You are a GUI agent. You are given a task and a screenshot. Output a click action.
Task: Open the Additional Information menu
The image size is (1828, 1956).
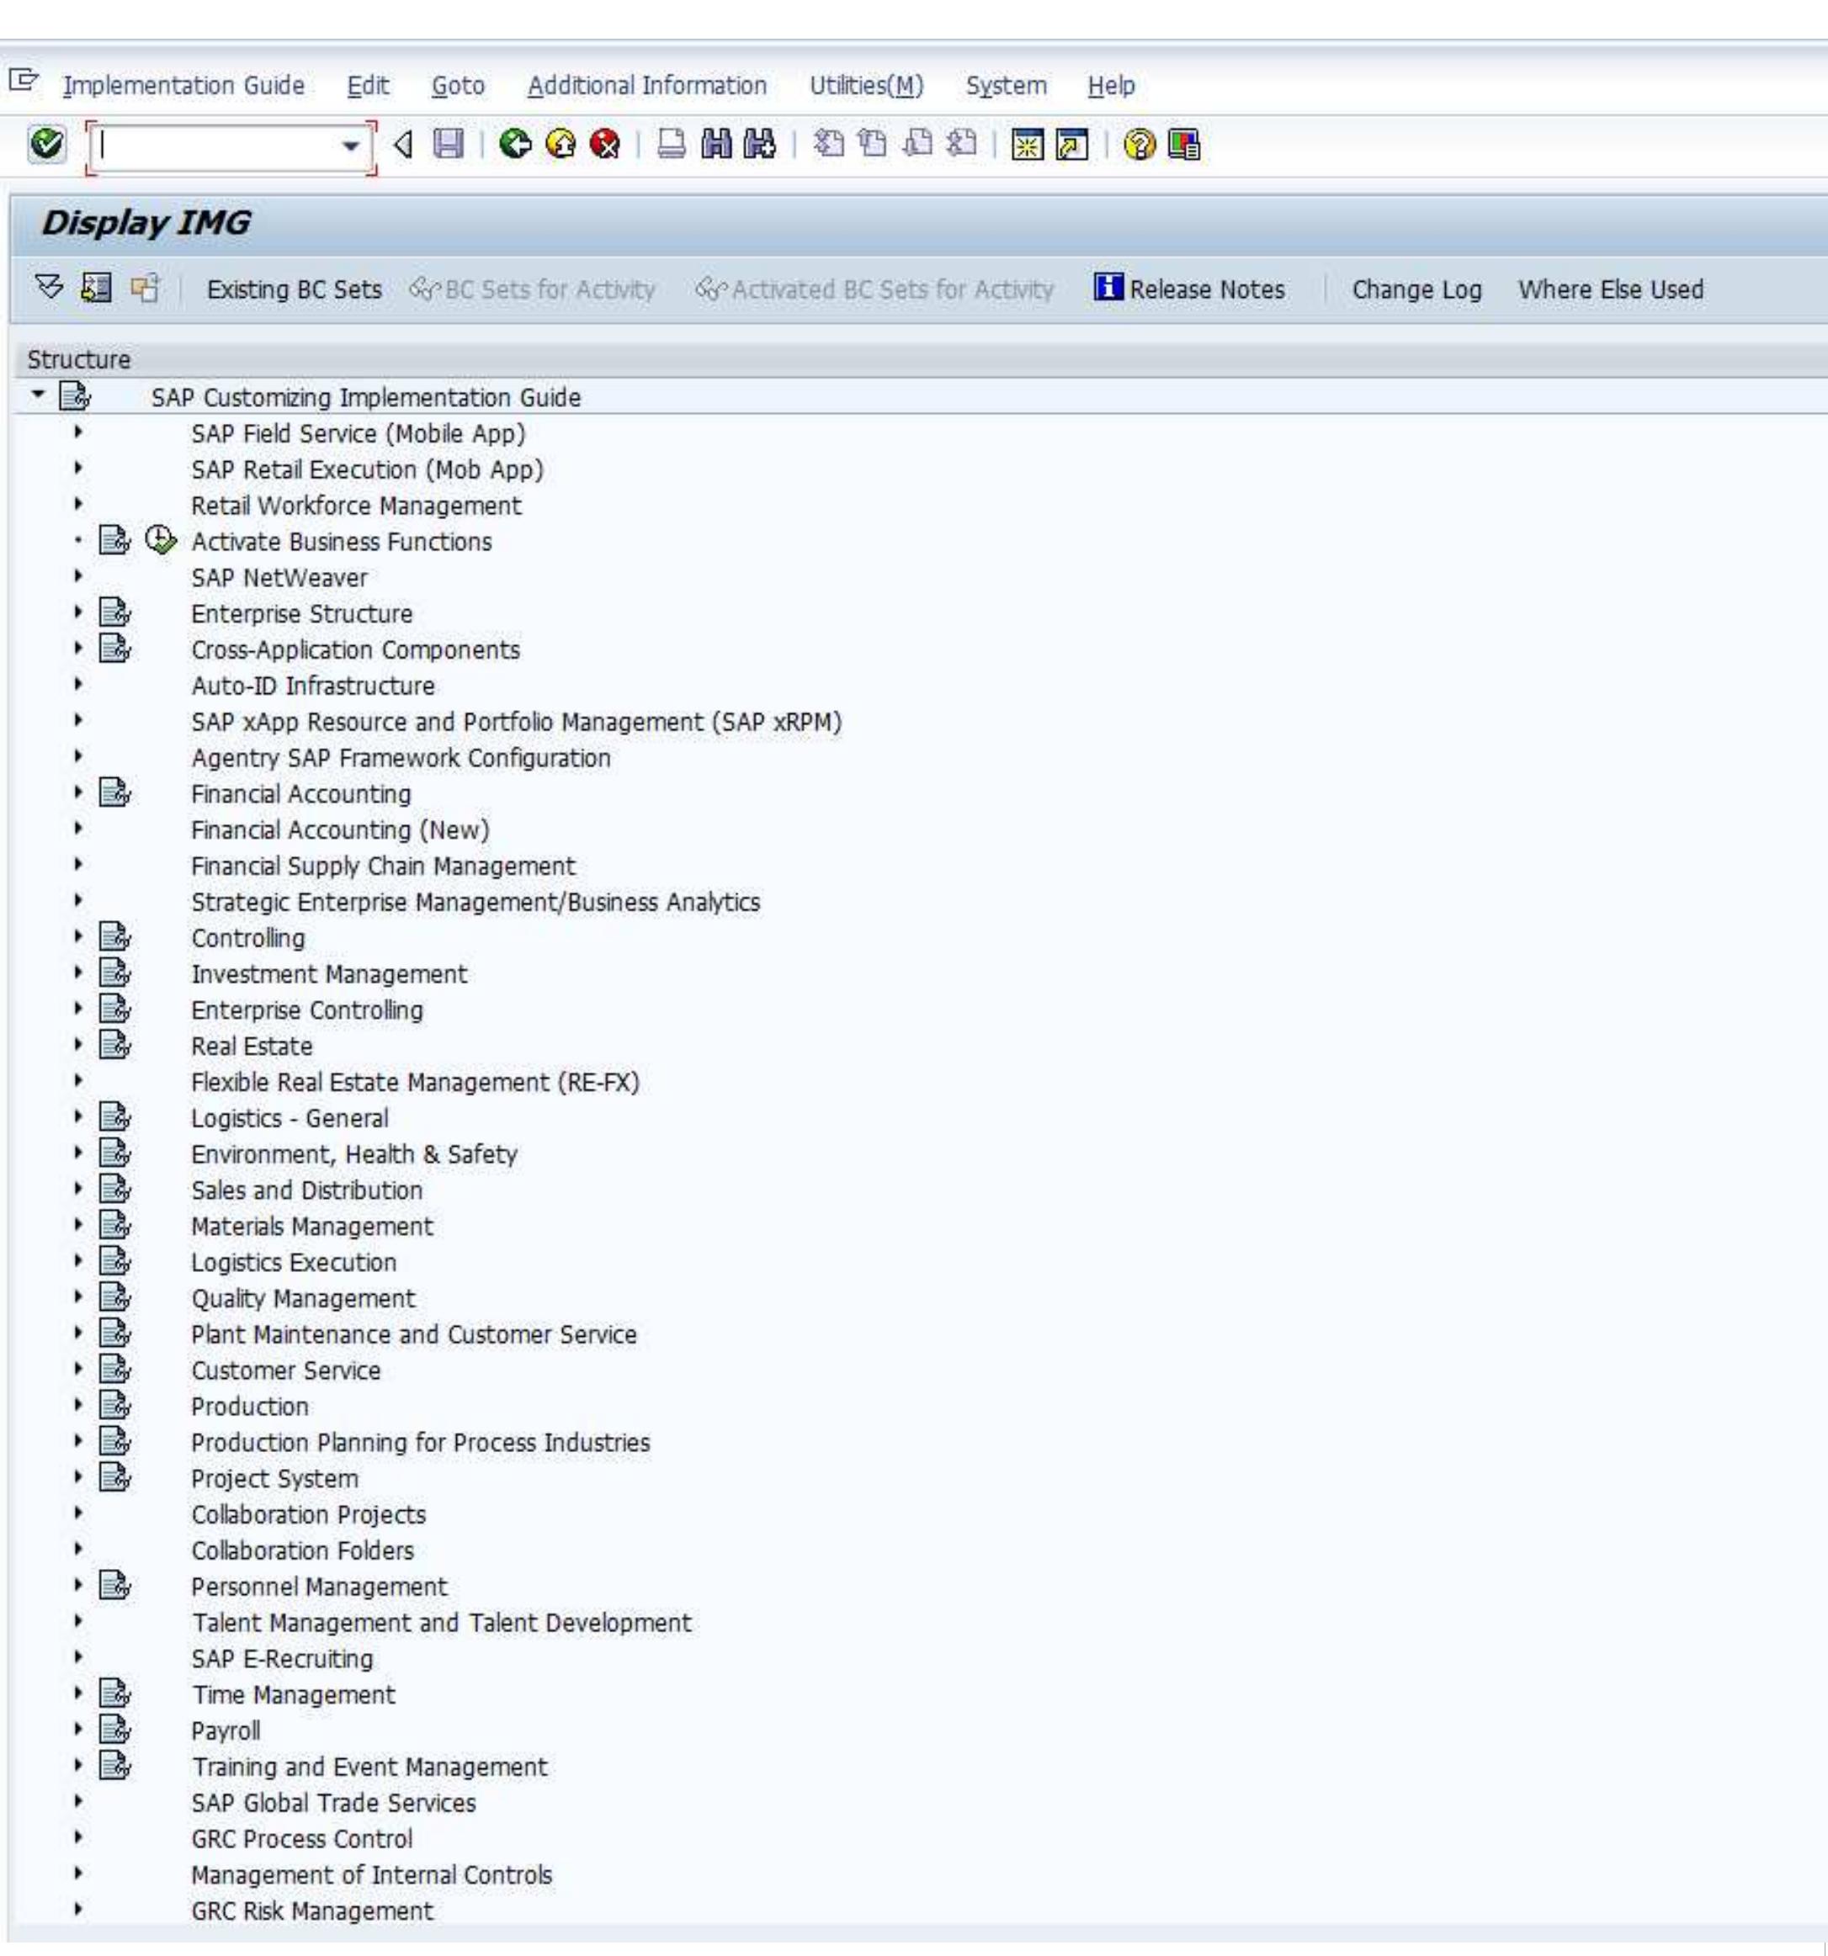click(x=646, y=85)
